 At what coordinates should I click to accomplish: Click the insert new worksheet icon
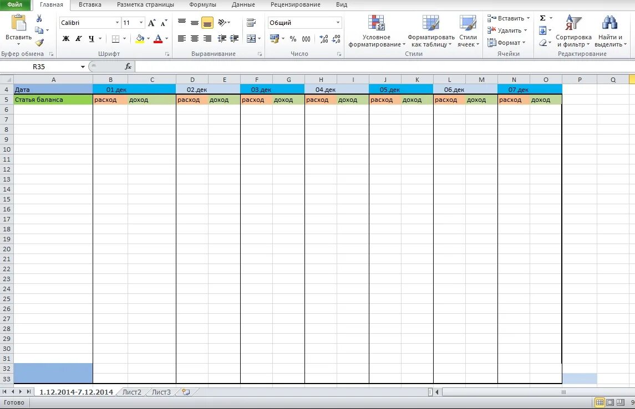click(186, 392)
